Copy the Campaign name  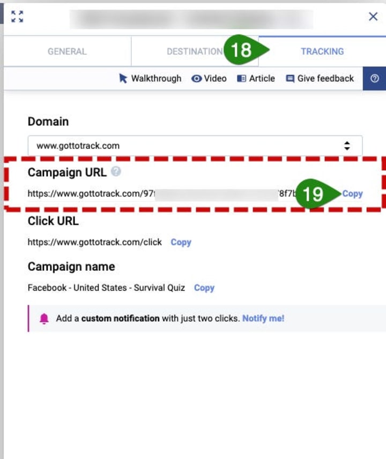204,288
